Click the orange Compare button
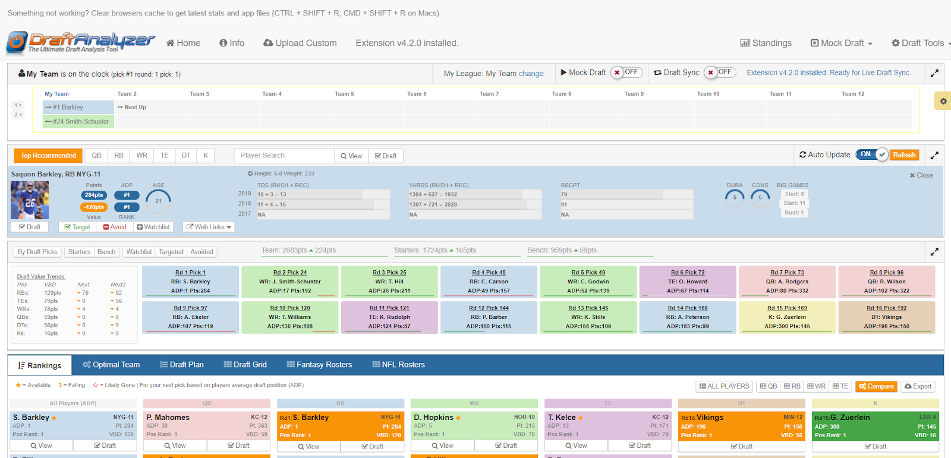 (x=876, y=386)
